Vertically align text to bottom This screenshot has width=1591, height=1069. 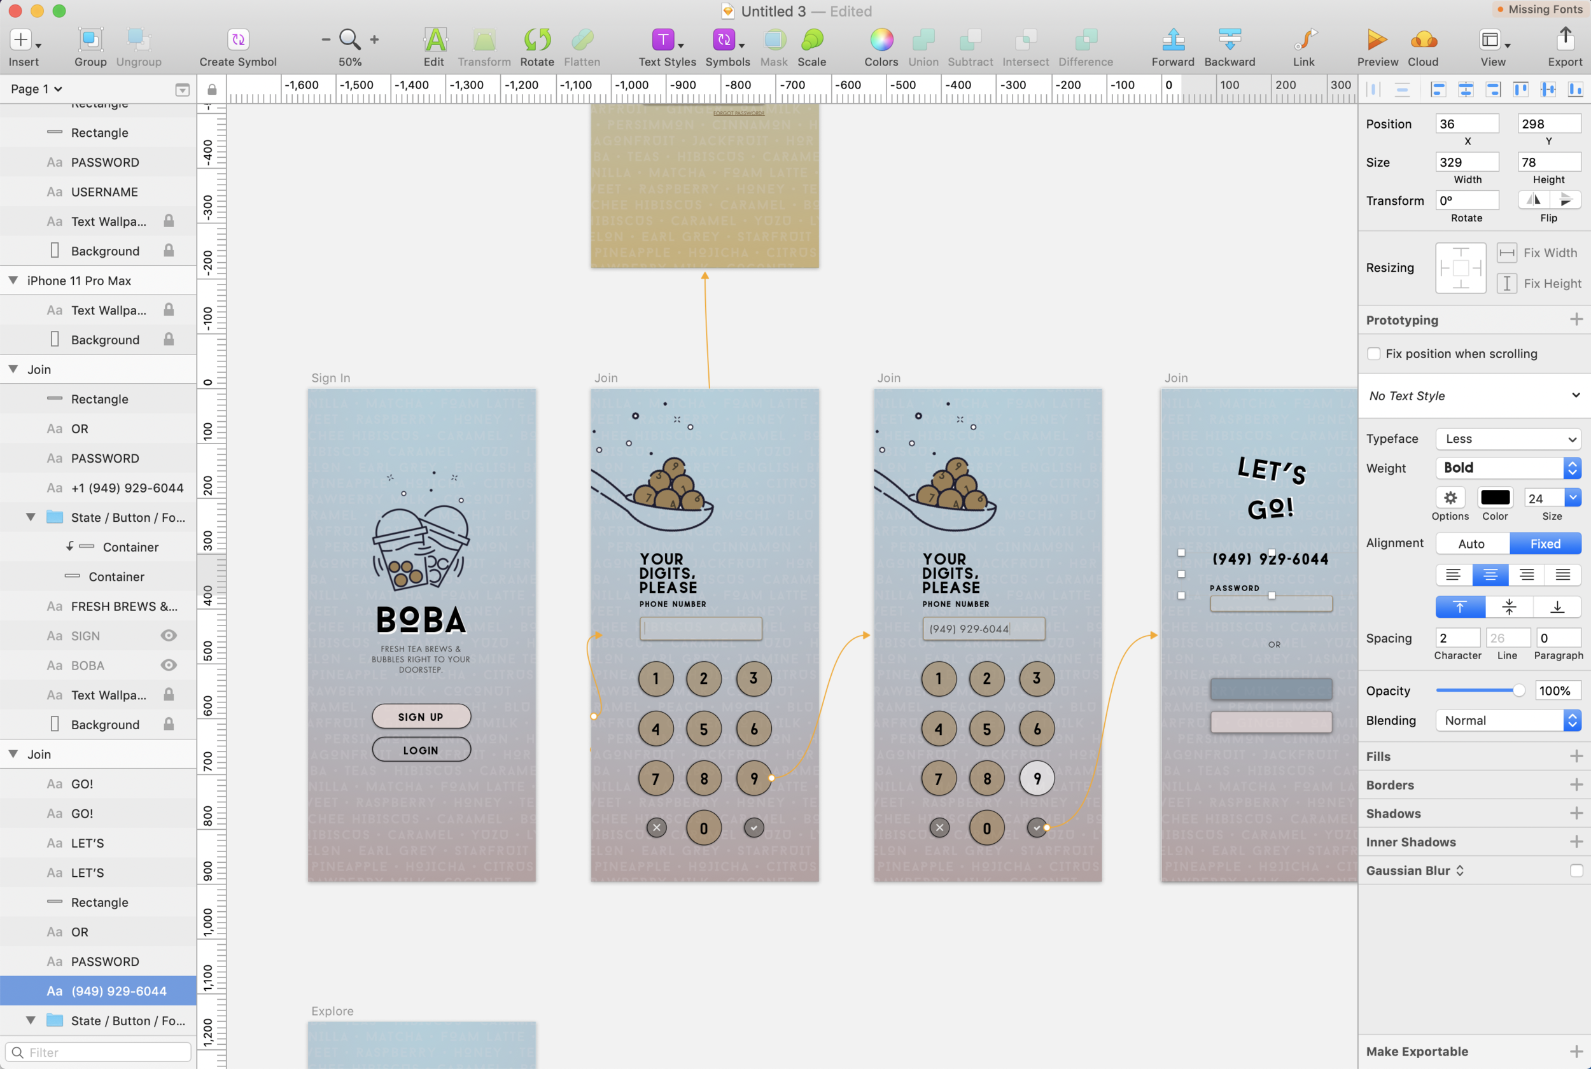pos(1558,607)
